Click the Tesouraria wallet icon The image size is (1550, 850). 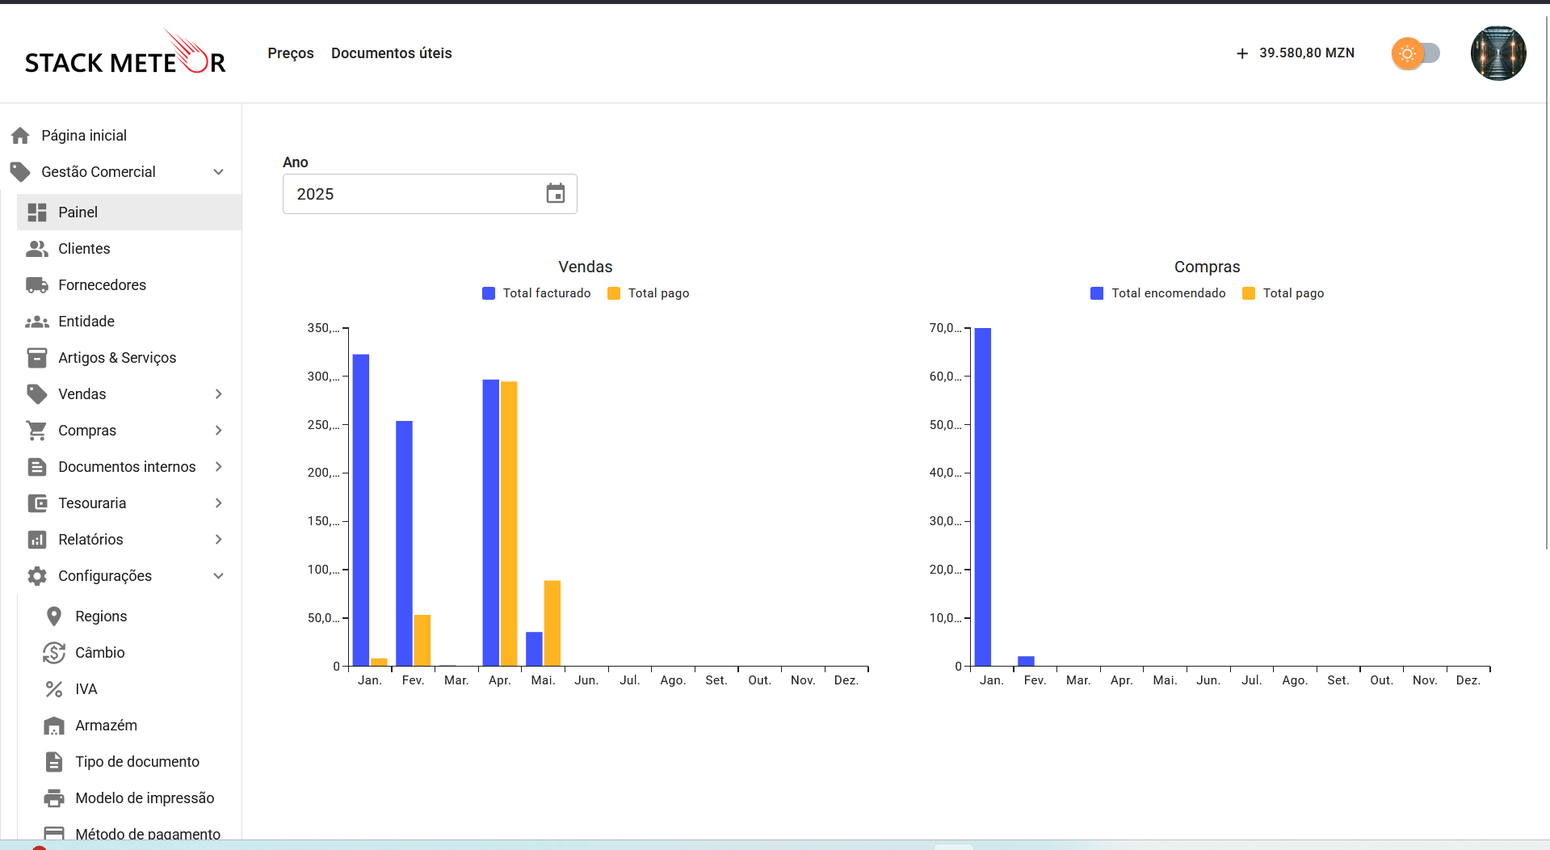click(x=37, y=503)
